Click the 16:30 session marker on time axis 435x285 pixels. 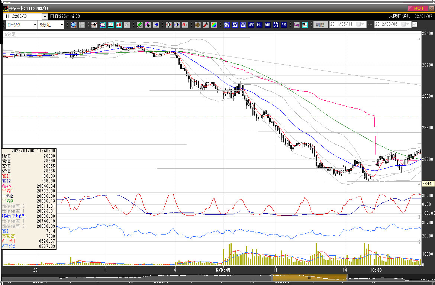point(376,270)
